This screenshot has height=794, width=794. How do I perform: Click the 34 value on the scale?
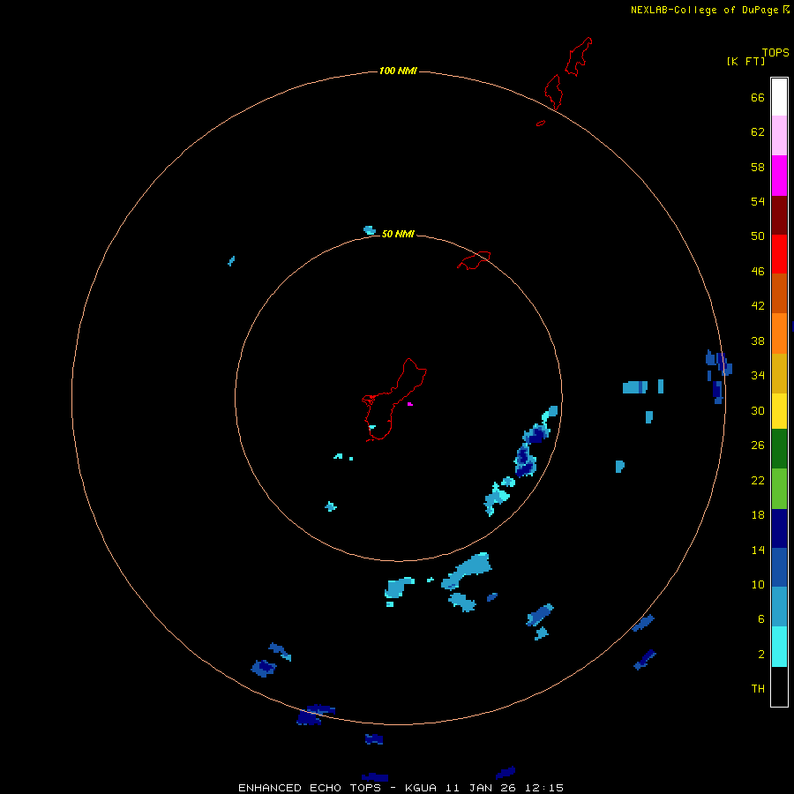point(758,376)
